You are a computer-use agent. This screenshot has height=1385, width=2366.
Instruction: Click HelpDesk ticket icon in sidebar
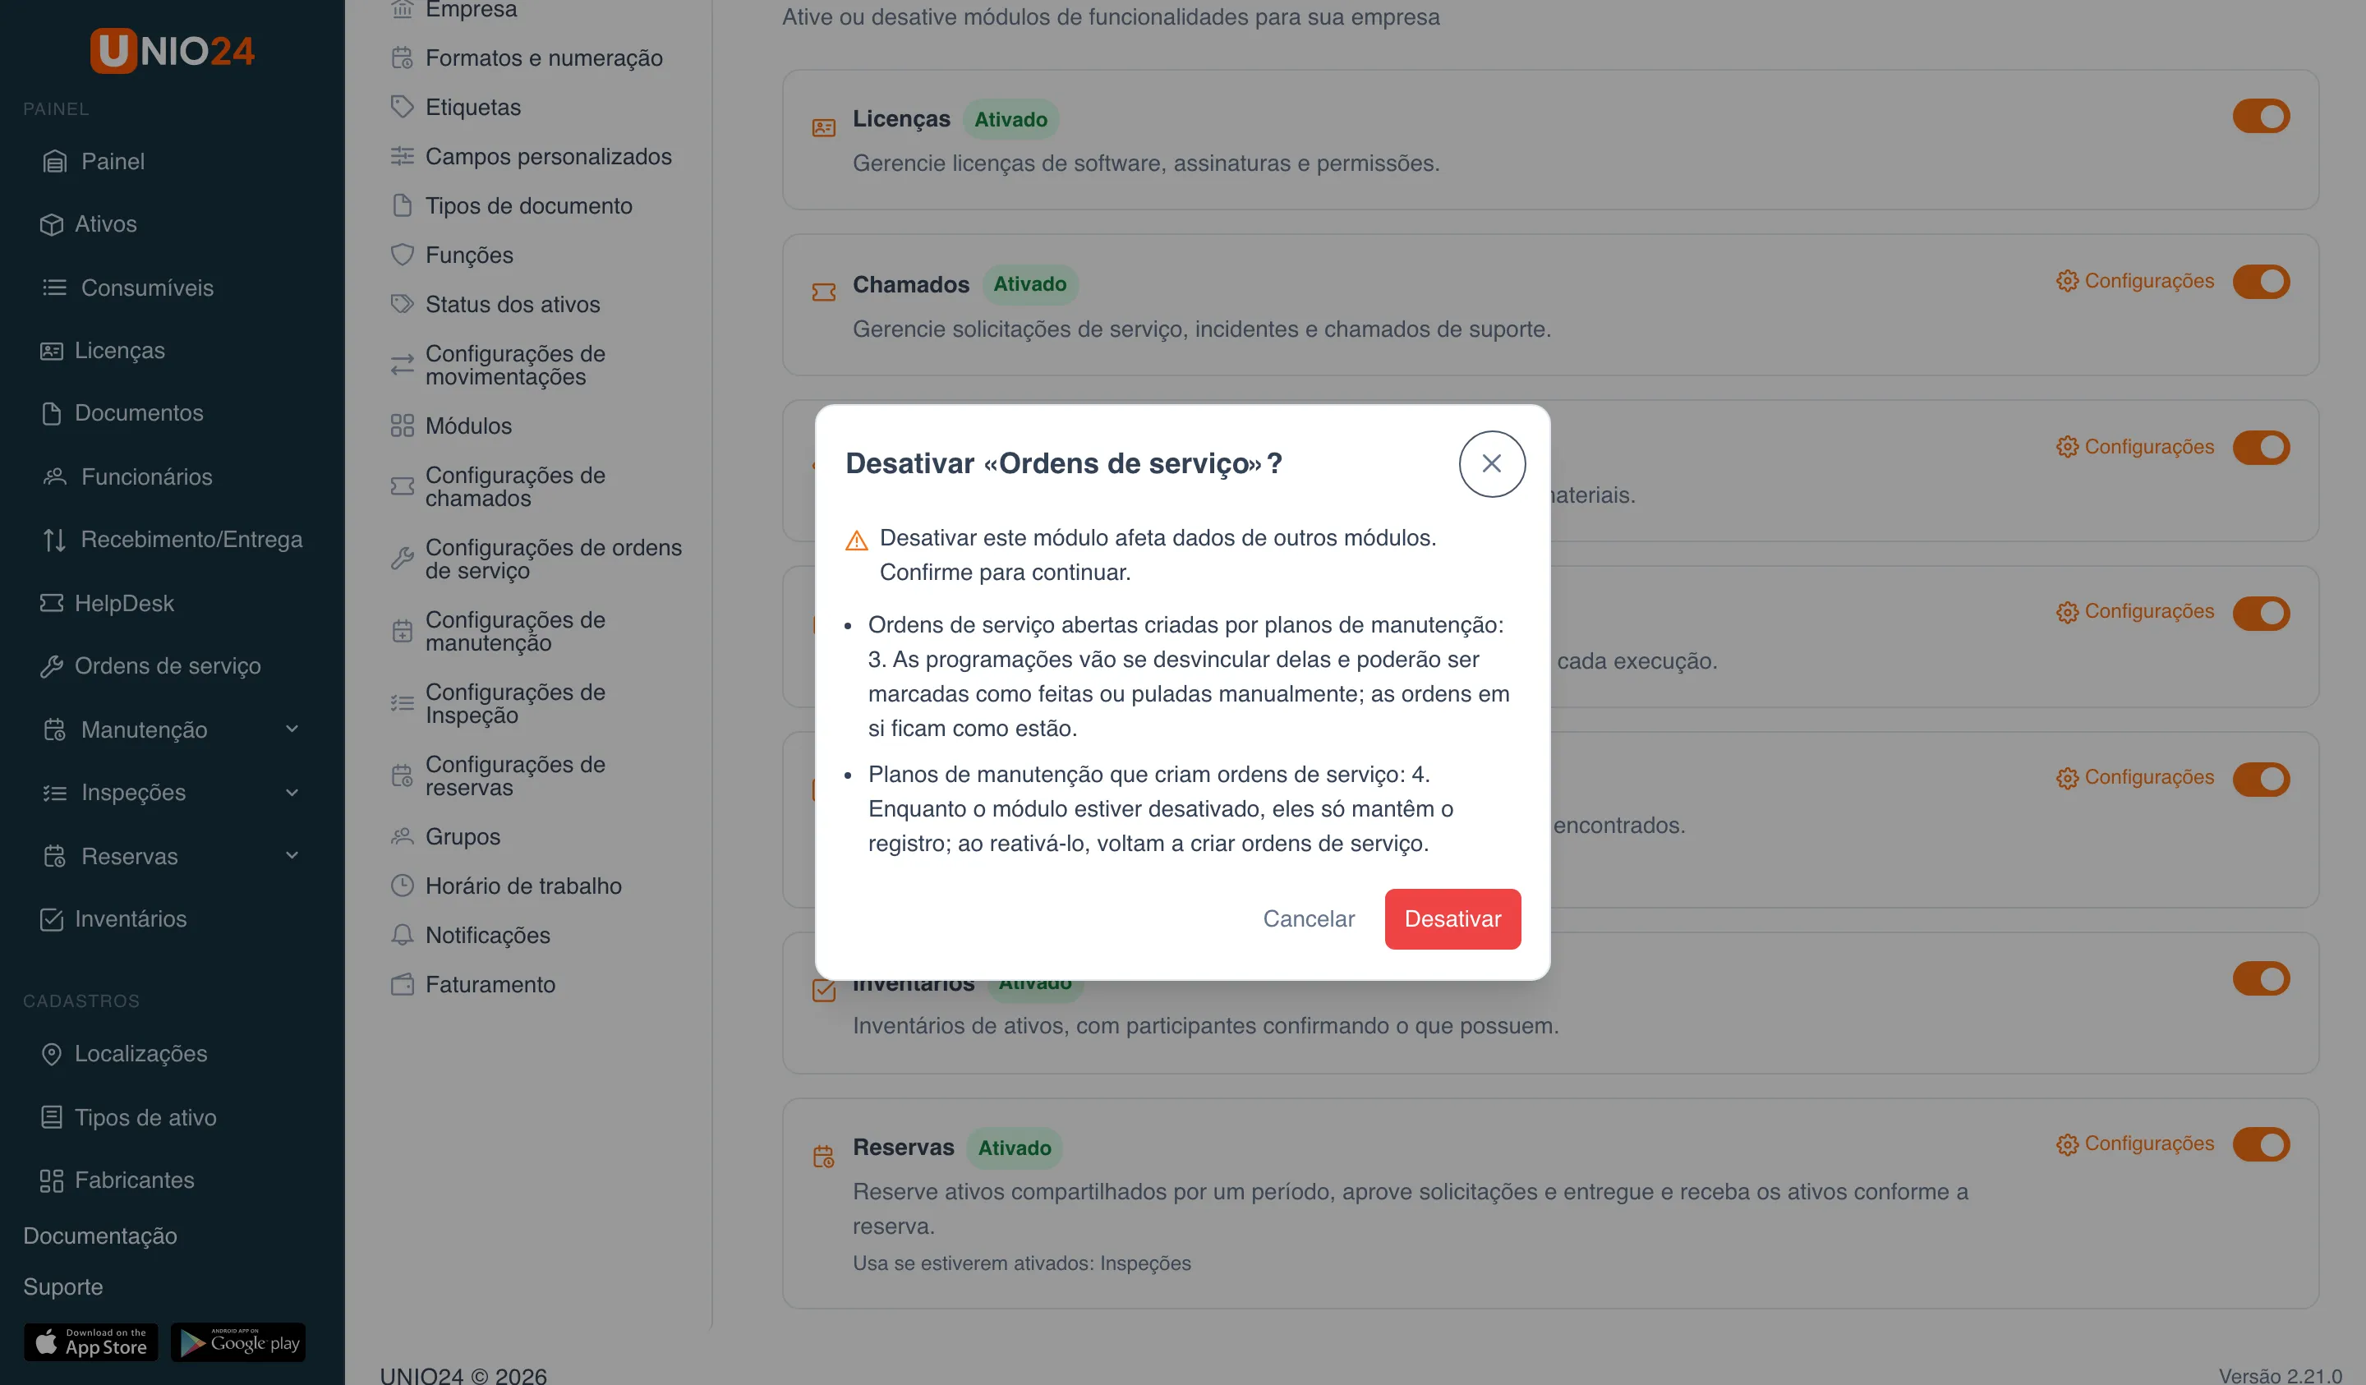tap(52, 603)
